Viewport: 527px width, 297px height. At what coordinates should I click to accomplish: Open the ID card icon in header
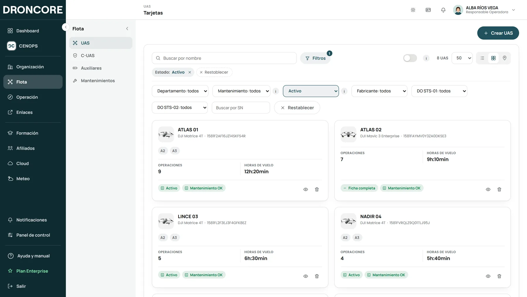428,10
